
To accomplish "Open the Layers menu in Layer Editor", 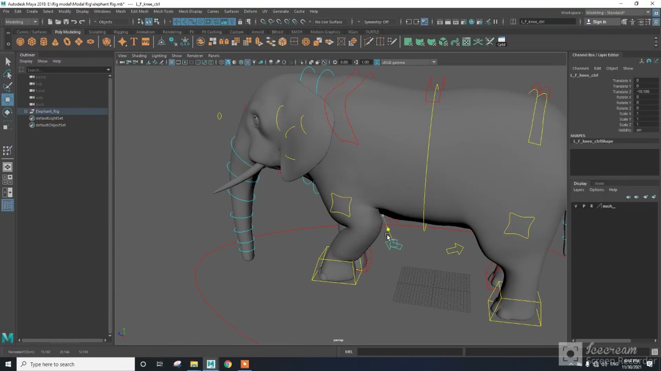I will [x=579, y=190].
